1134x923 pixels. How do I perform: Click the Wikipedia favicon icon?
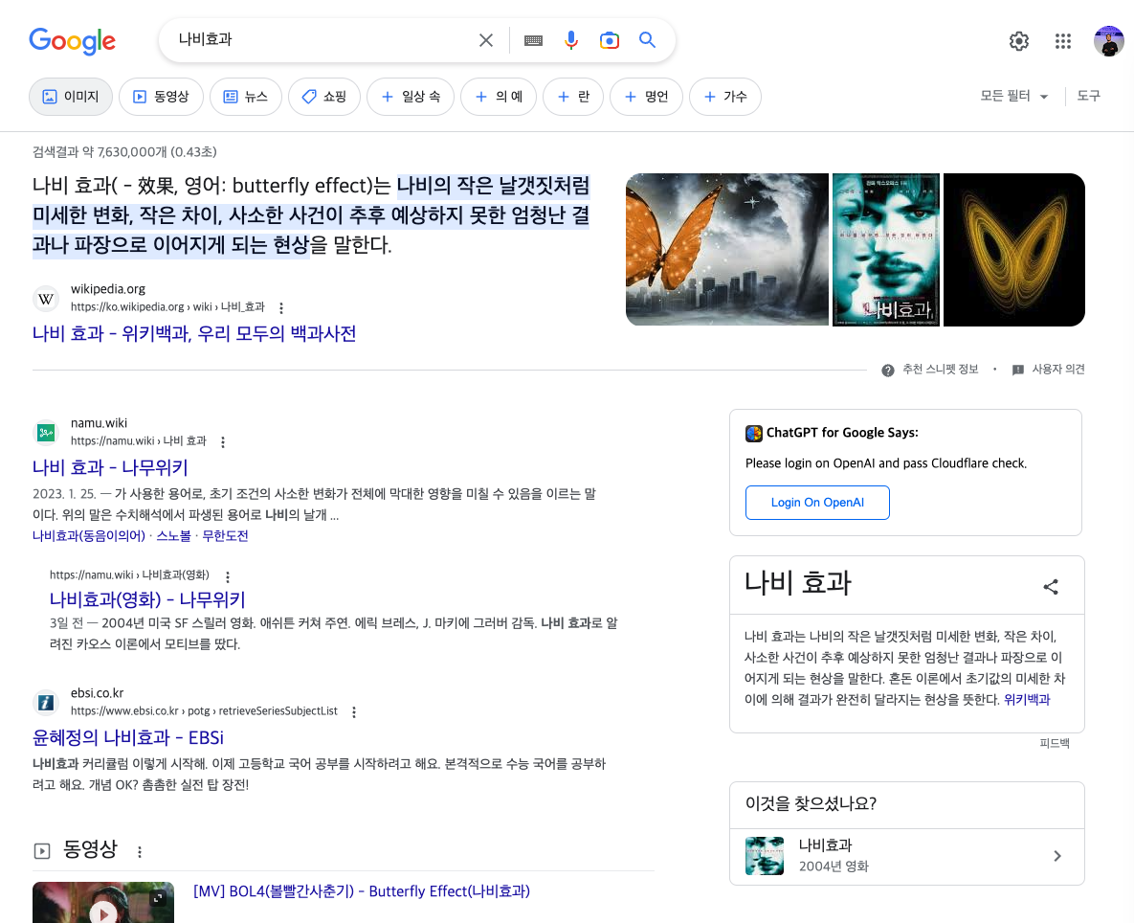(46, 298)
